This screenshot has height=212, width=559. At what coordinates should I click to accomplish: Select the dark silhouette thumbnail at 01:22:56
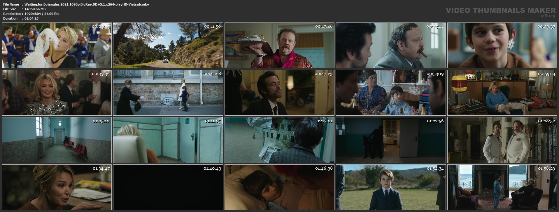(x=391, y=140)
